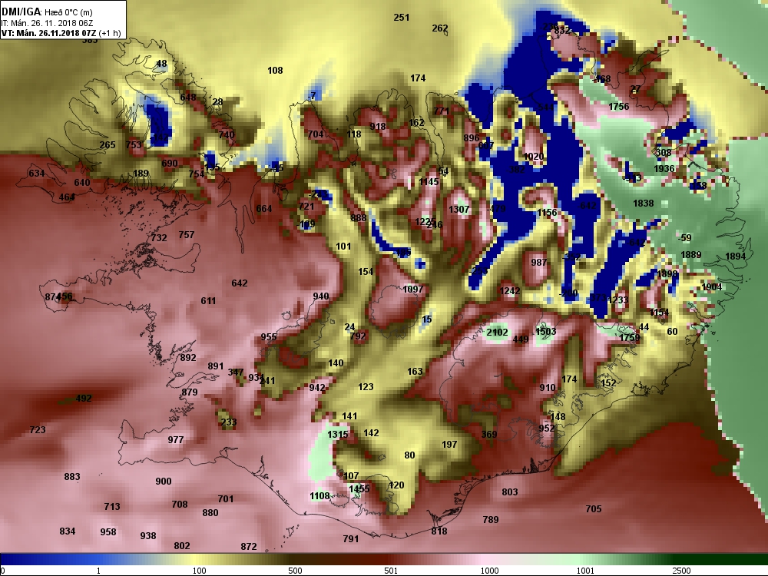Click the map value 900

tap(163, 481)
